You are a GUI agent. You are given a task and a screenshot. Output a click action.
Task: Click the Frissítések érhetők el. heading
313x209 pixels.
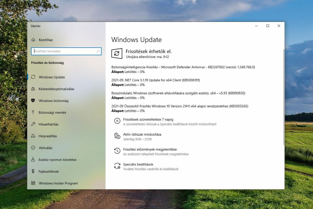coord(149,51)
